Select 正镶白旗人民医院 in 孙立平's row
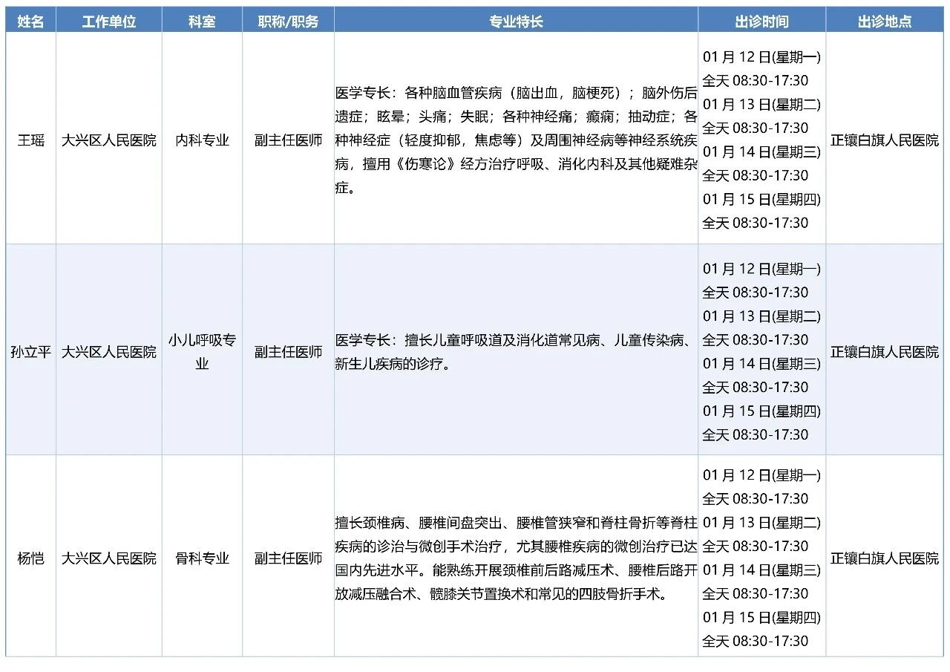The image size is (950, 672). (x=884, y=352)
